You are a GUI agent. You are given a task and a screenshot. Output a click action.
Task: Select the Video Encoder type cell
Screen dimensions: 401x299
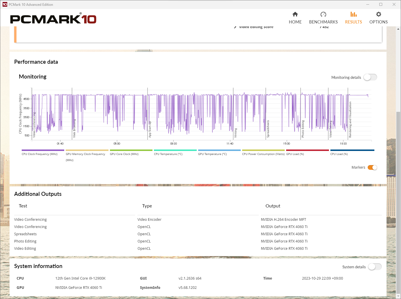(x=149, y=220)
